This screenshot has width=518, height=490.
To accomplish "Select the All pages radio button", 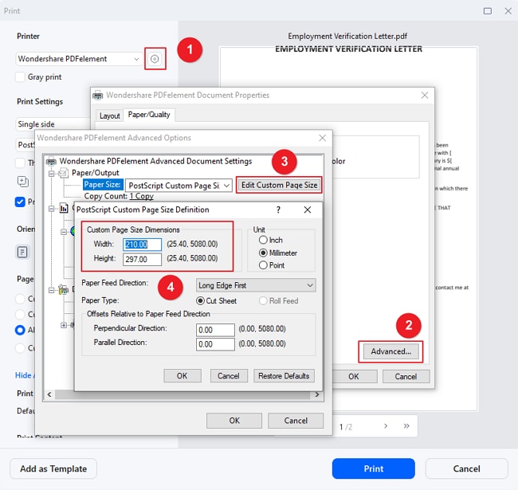I will coord(20,330).
